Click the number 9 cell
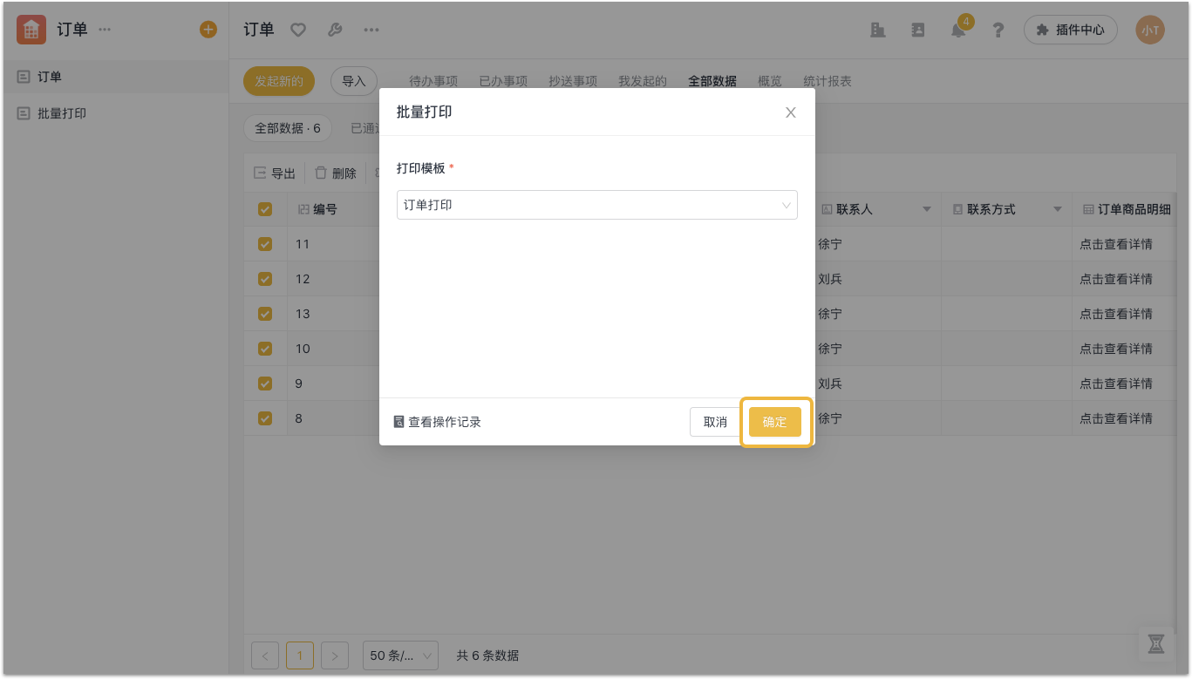The width and height of the screenshot is (1192, 679). pyautogui.click(x=299, y=384)
